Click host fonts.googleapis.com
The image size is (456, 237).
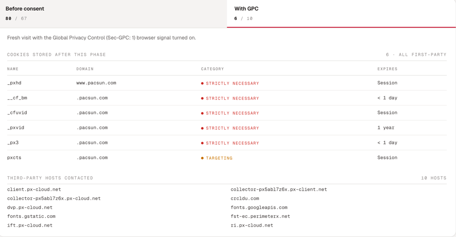pos(259,208)
